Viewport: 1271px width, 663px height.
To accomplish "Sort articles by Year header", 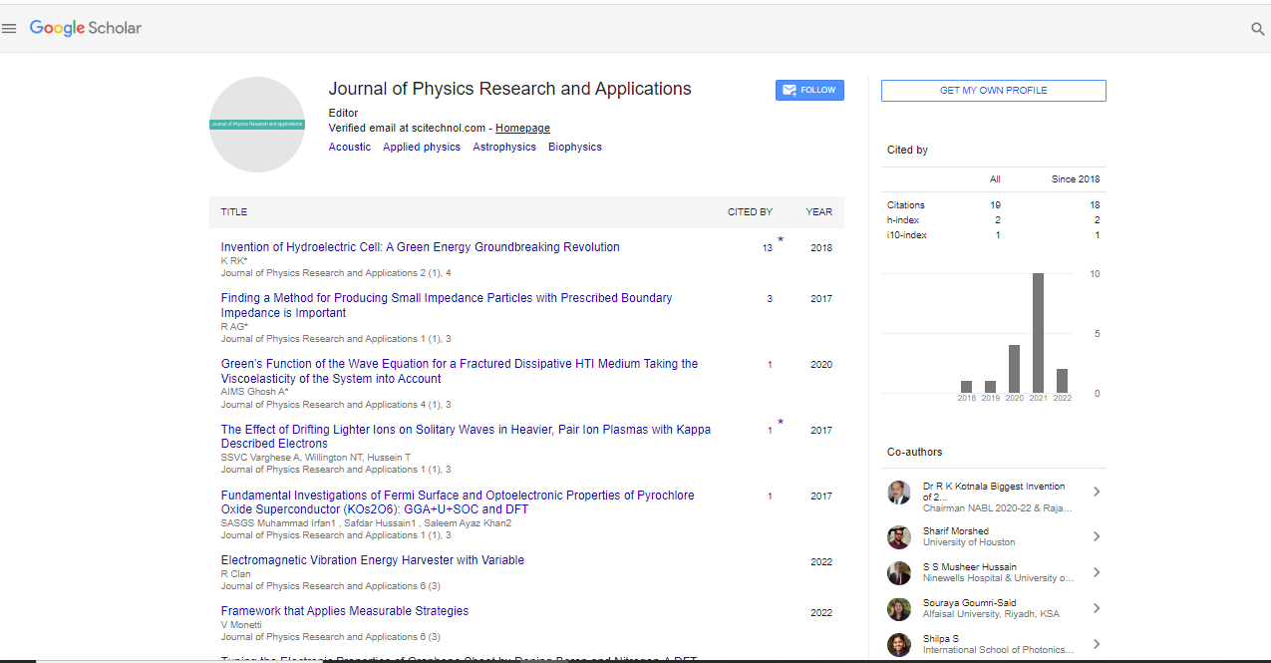I will (819, 212).
